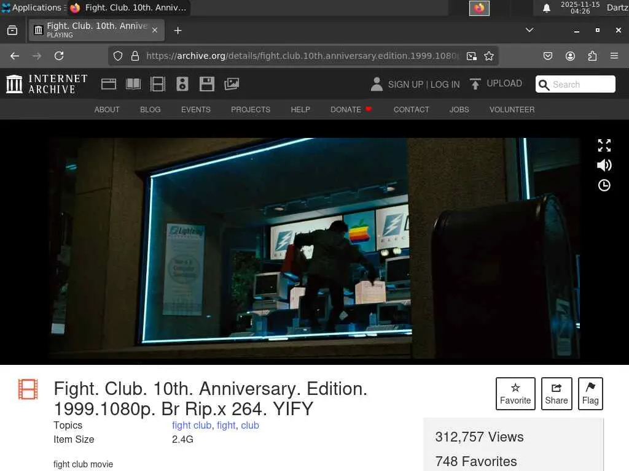Open the Internet Archive home logo
The width and height of the screenshot is (629, 471).
coord(47,84)
